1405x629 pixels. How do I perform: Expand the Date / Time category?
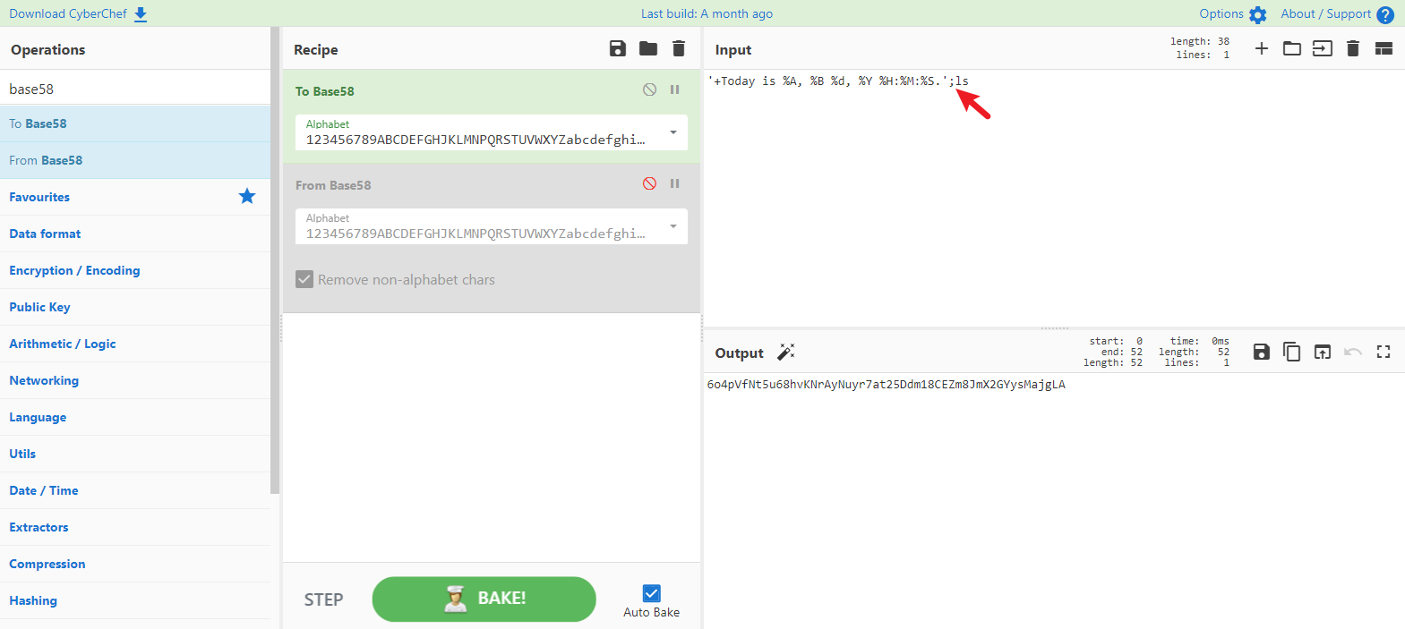tap(135, 490)
